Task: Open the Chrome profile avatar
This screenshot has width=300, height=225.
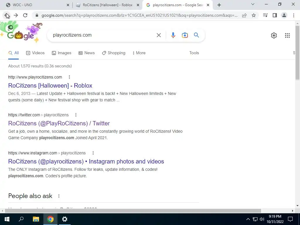Action: pos(284,15)
